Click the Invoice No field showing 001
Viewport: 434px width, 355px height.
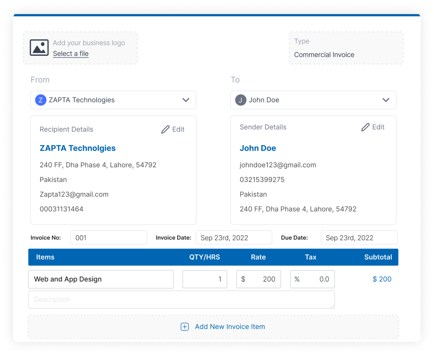[x=109, y=238]
